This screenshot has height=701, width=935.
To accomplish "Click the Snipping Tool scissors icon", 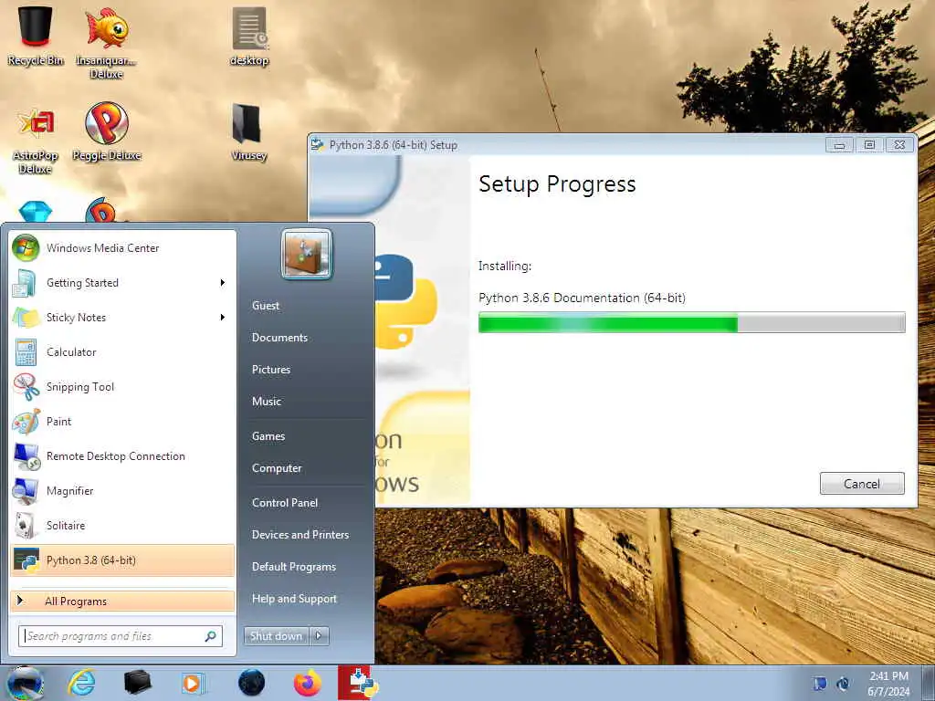I will click(26, 386).
